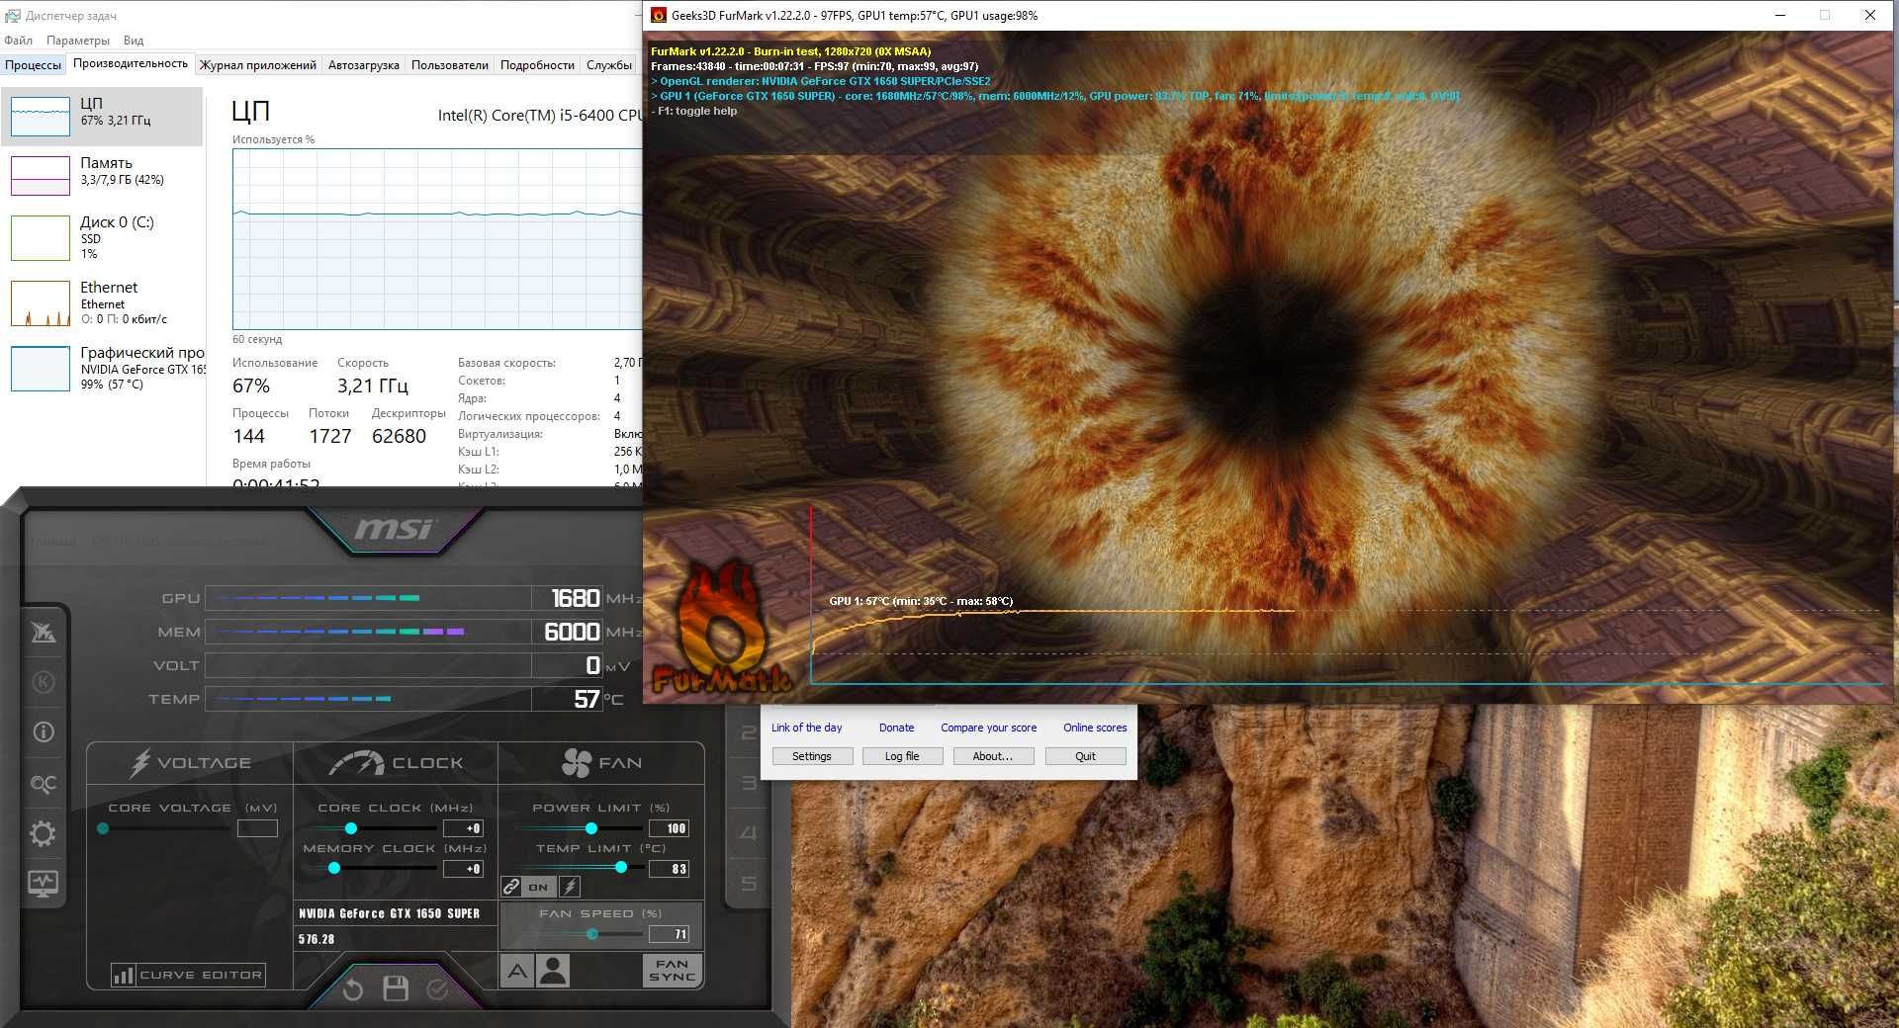
Task: Click the save floppy disk icon
Action: [396, 988]
